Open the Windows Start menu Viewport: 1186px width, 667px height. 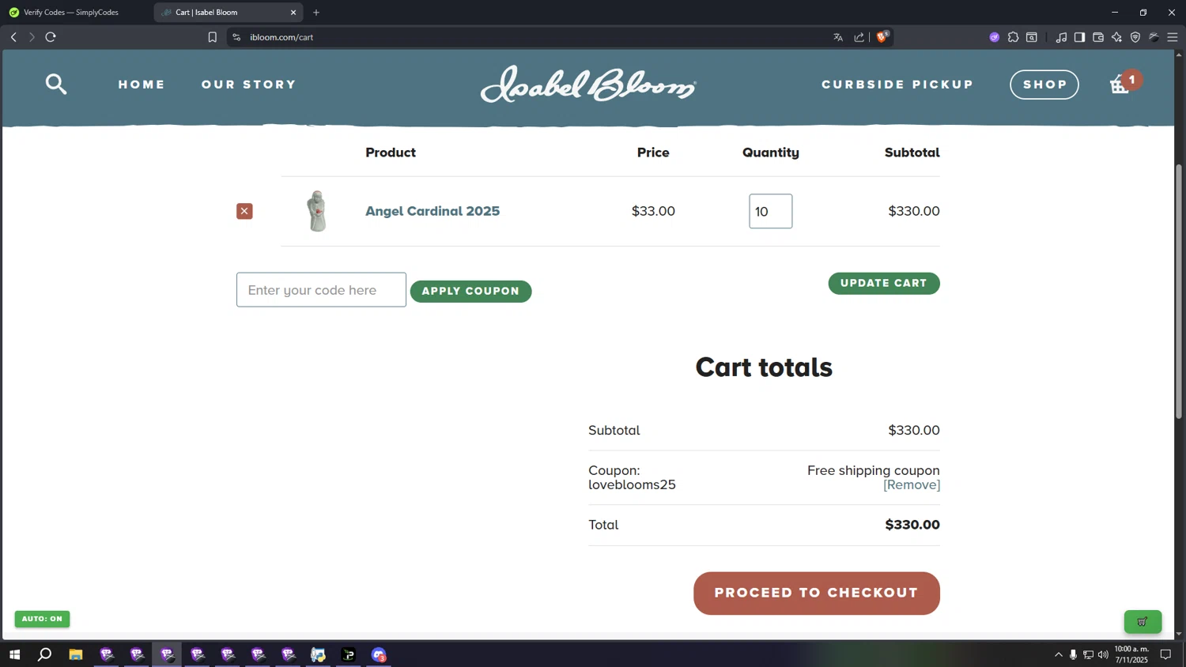pos(14,654)
